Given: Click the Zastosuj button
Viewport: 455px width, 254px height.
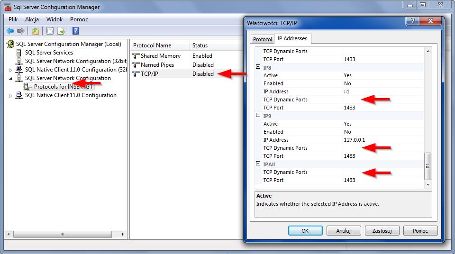Looking at the screenshot, I should click(382, 231).
